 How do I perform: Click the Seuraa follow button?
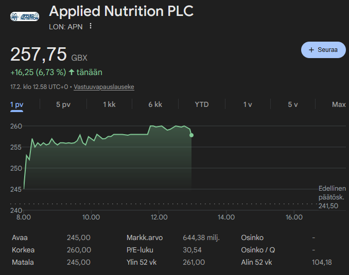coord(323,50)
